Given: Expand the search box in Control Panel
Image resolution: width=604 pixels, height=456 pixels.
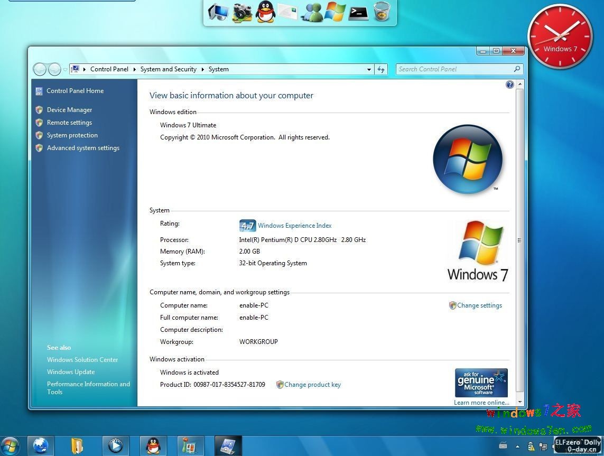Looking at the screenshot, I should click(458, 69).
